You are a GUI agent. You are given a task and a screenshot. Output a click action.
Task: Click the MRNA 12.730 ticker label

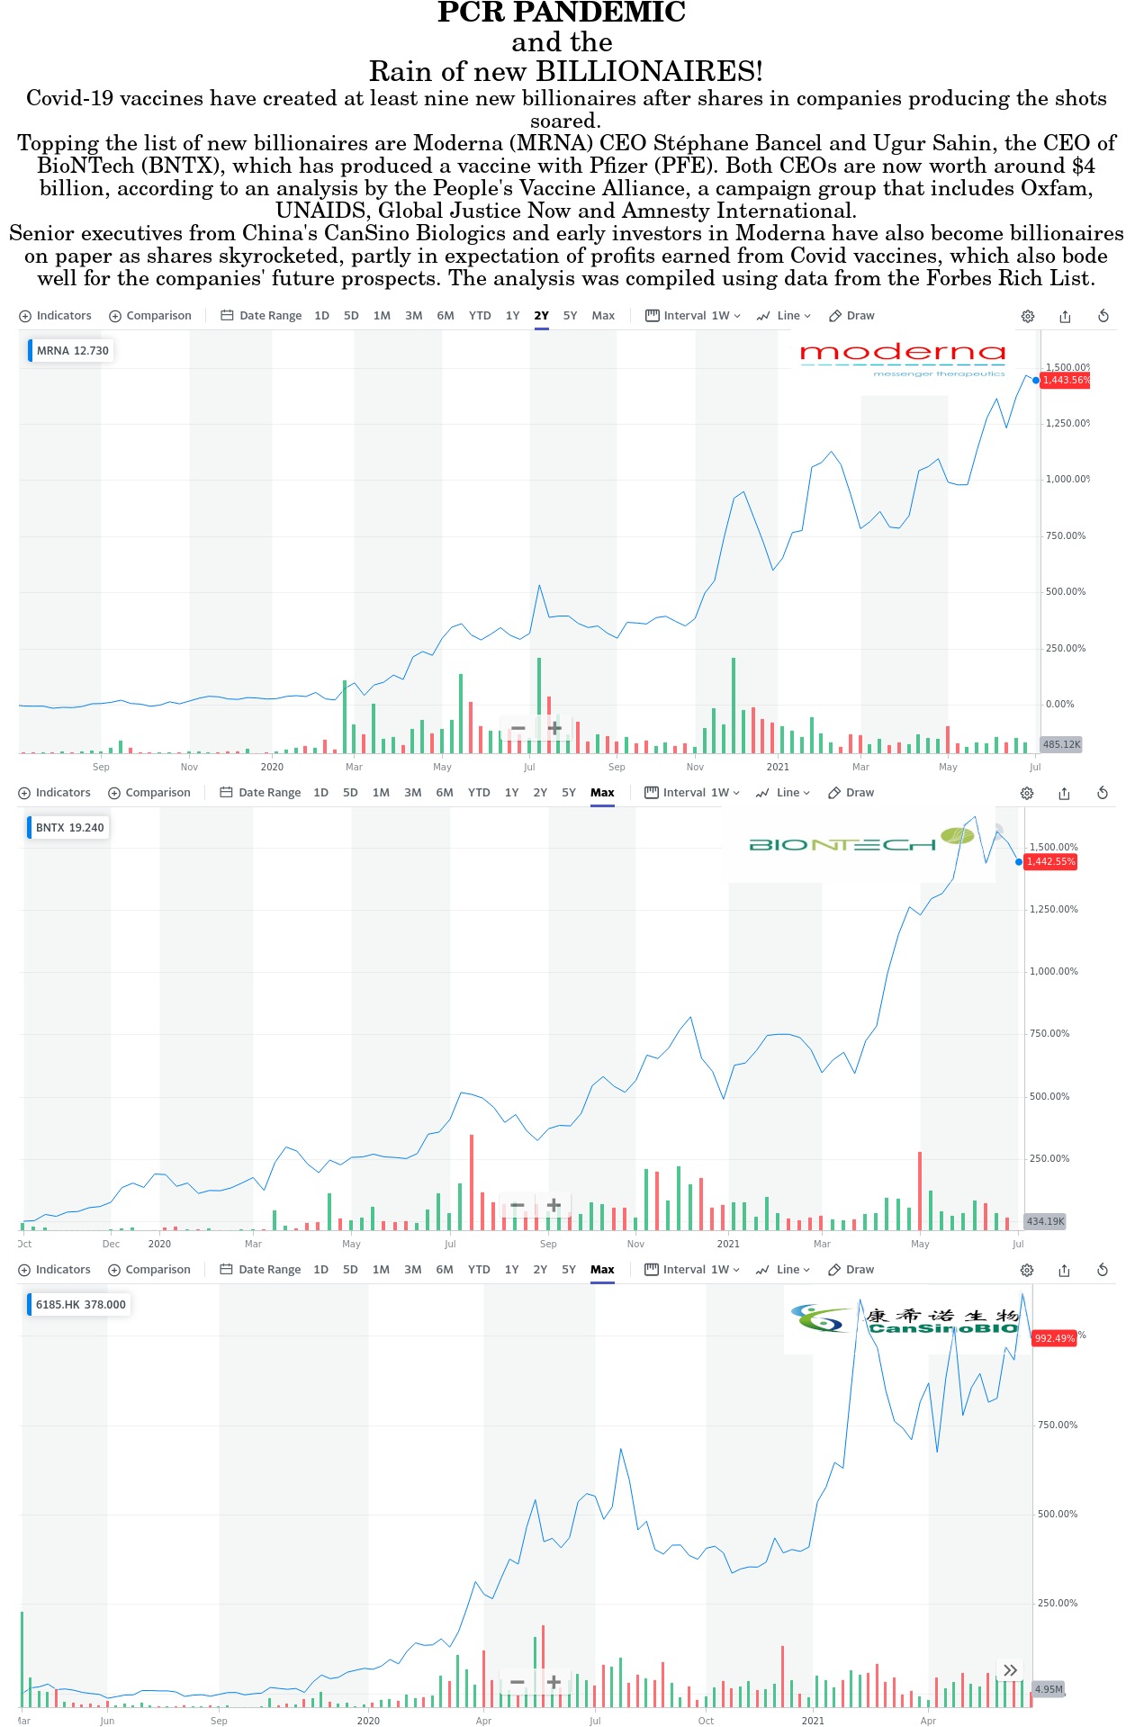[72, 351]
